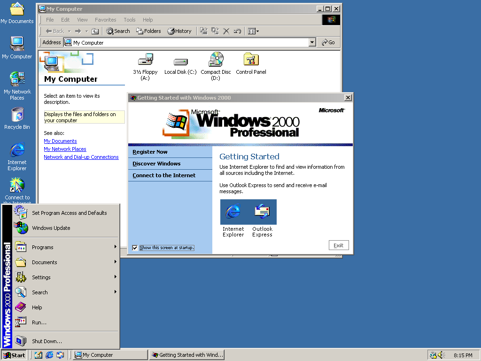The height and width of the screenshot is (361, 481).
Task: Expand the Address bar dropdown
Action: tap(312, 42)
